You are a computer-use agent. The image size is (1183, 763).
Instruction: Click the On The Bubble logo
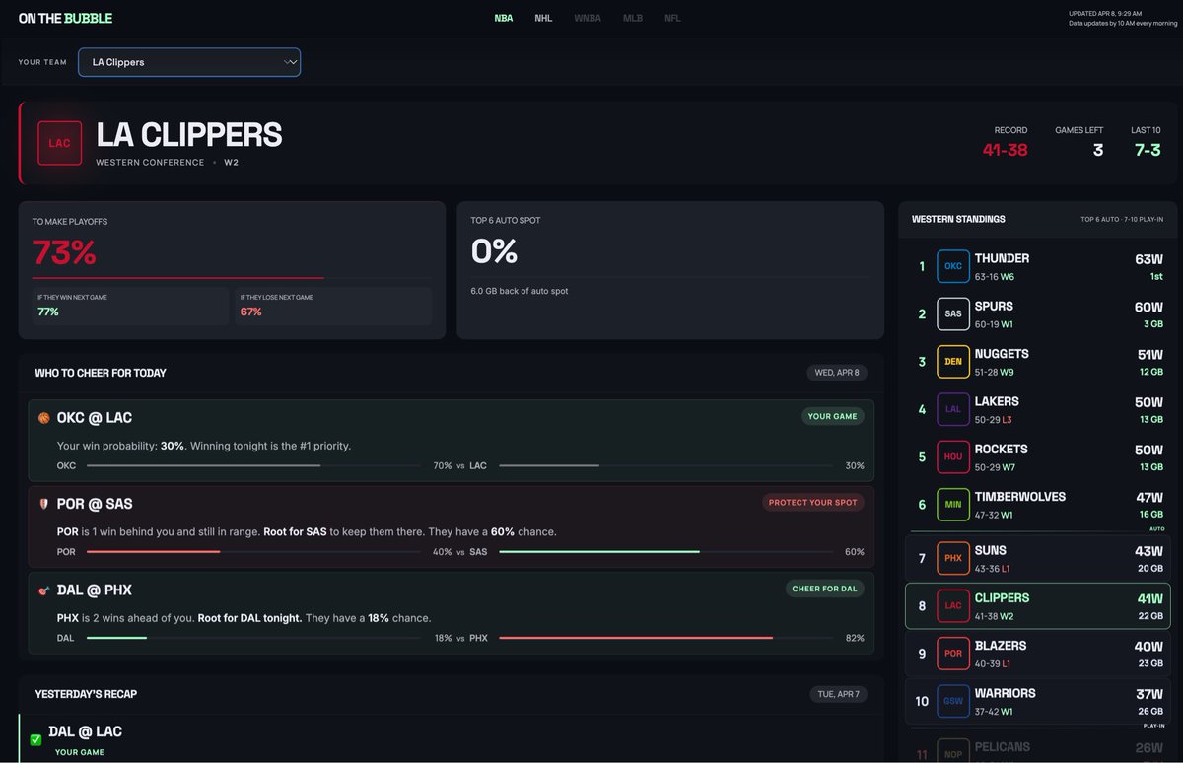tap(65, 18)
